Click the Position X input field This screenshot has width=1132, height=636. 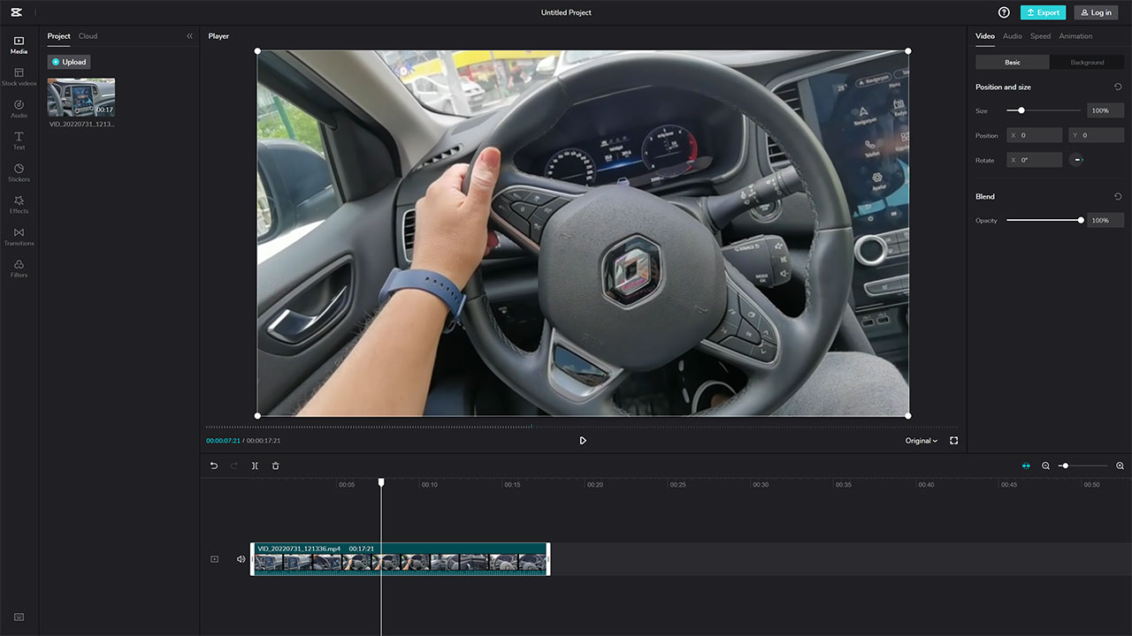pyautogui.click(x=1034, y=135)
